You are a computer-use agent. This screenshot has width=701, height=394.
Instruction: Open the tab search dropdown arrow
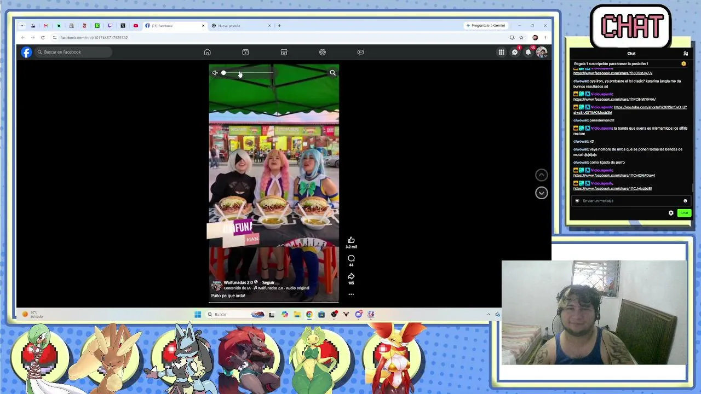point(21,26)
